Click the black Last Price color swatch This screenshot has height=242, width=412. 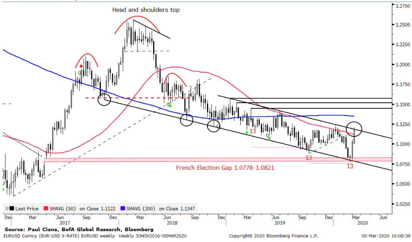click(12, 209)
